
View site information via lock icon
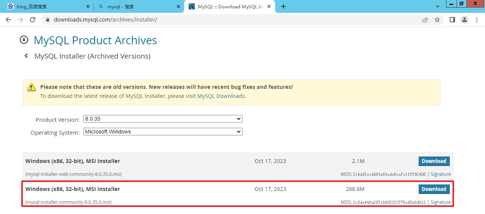(48, 20)
